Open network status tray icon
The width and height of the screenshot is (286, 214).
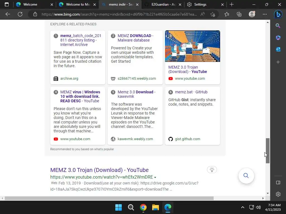(251, 207)
